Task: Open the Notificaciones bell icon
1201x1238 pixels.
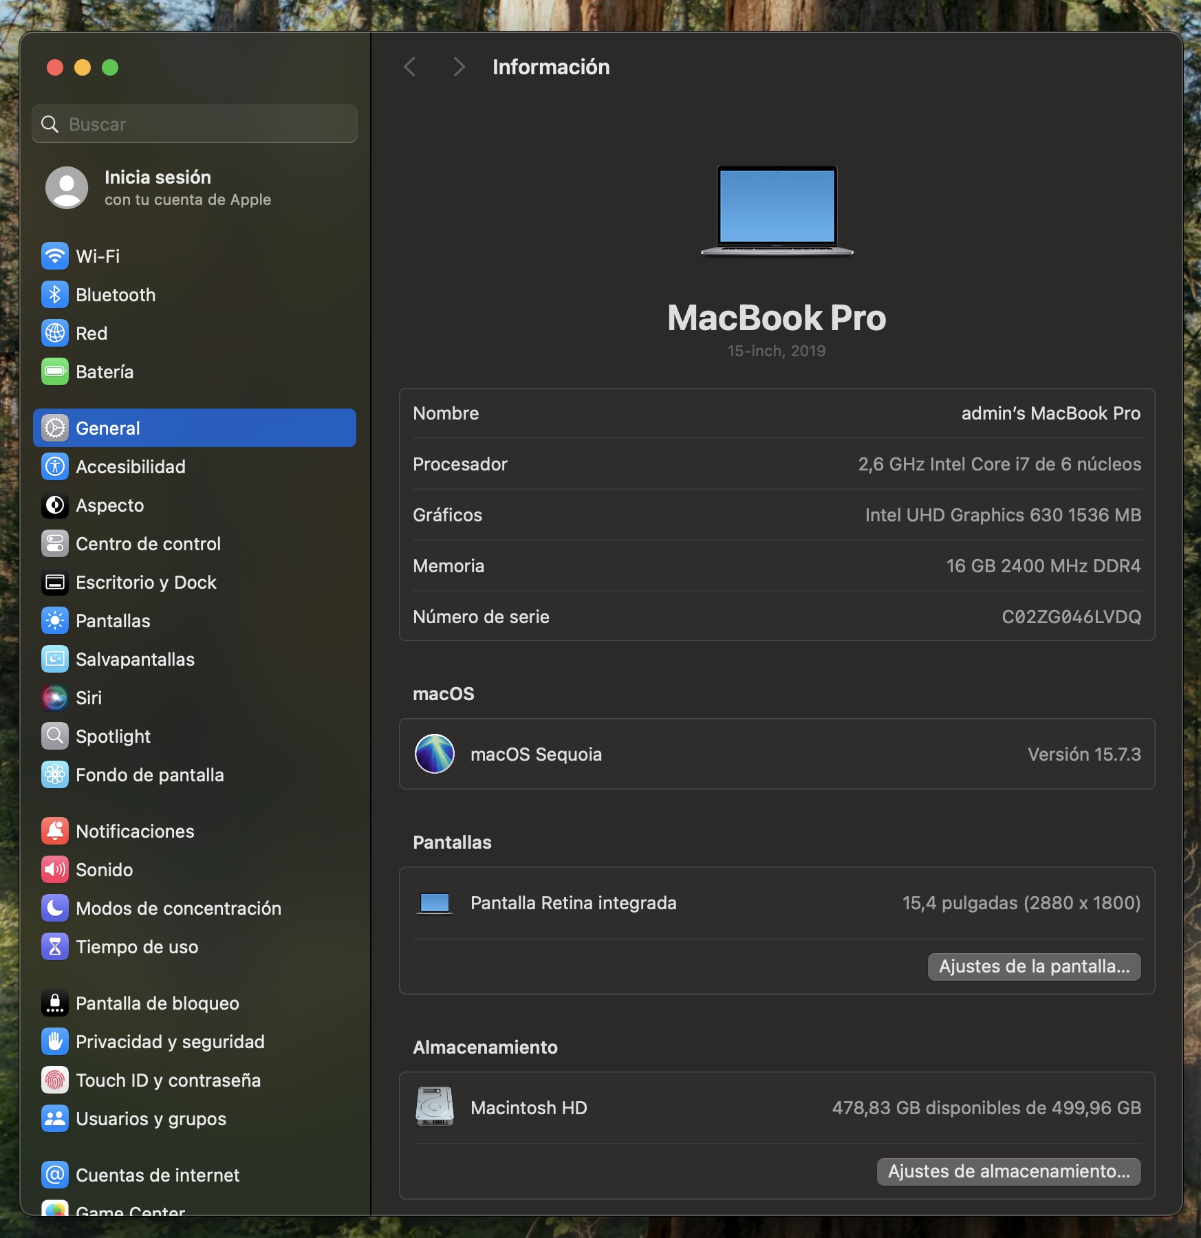Action: tap(55, 832)
